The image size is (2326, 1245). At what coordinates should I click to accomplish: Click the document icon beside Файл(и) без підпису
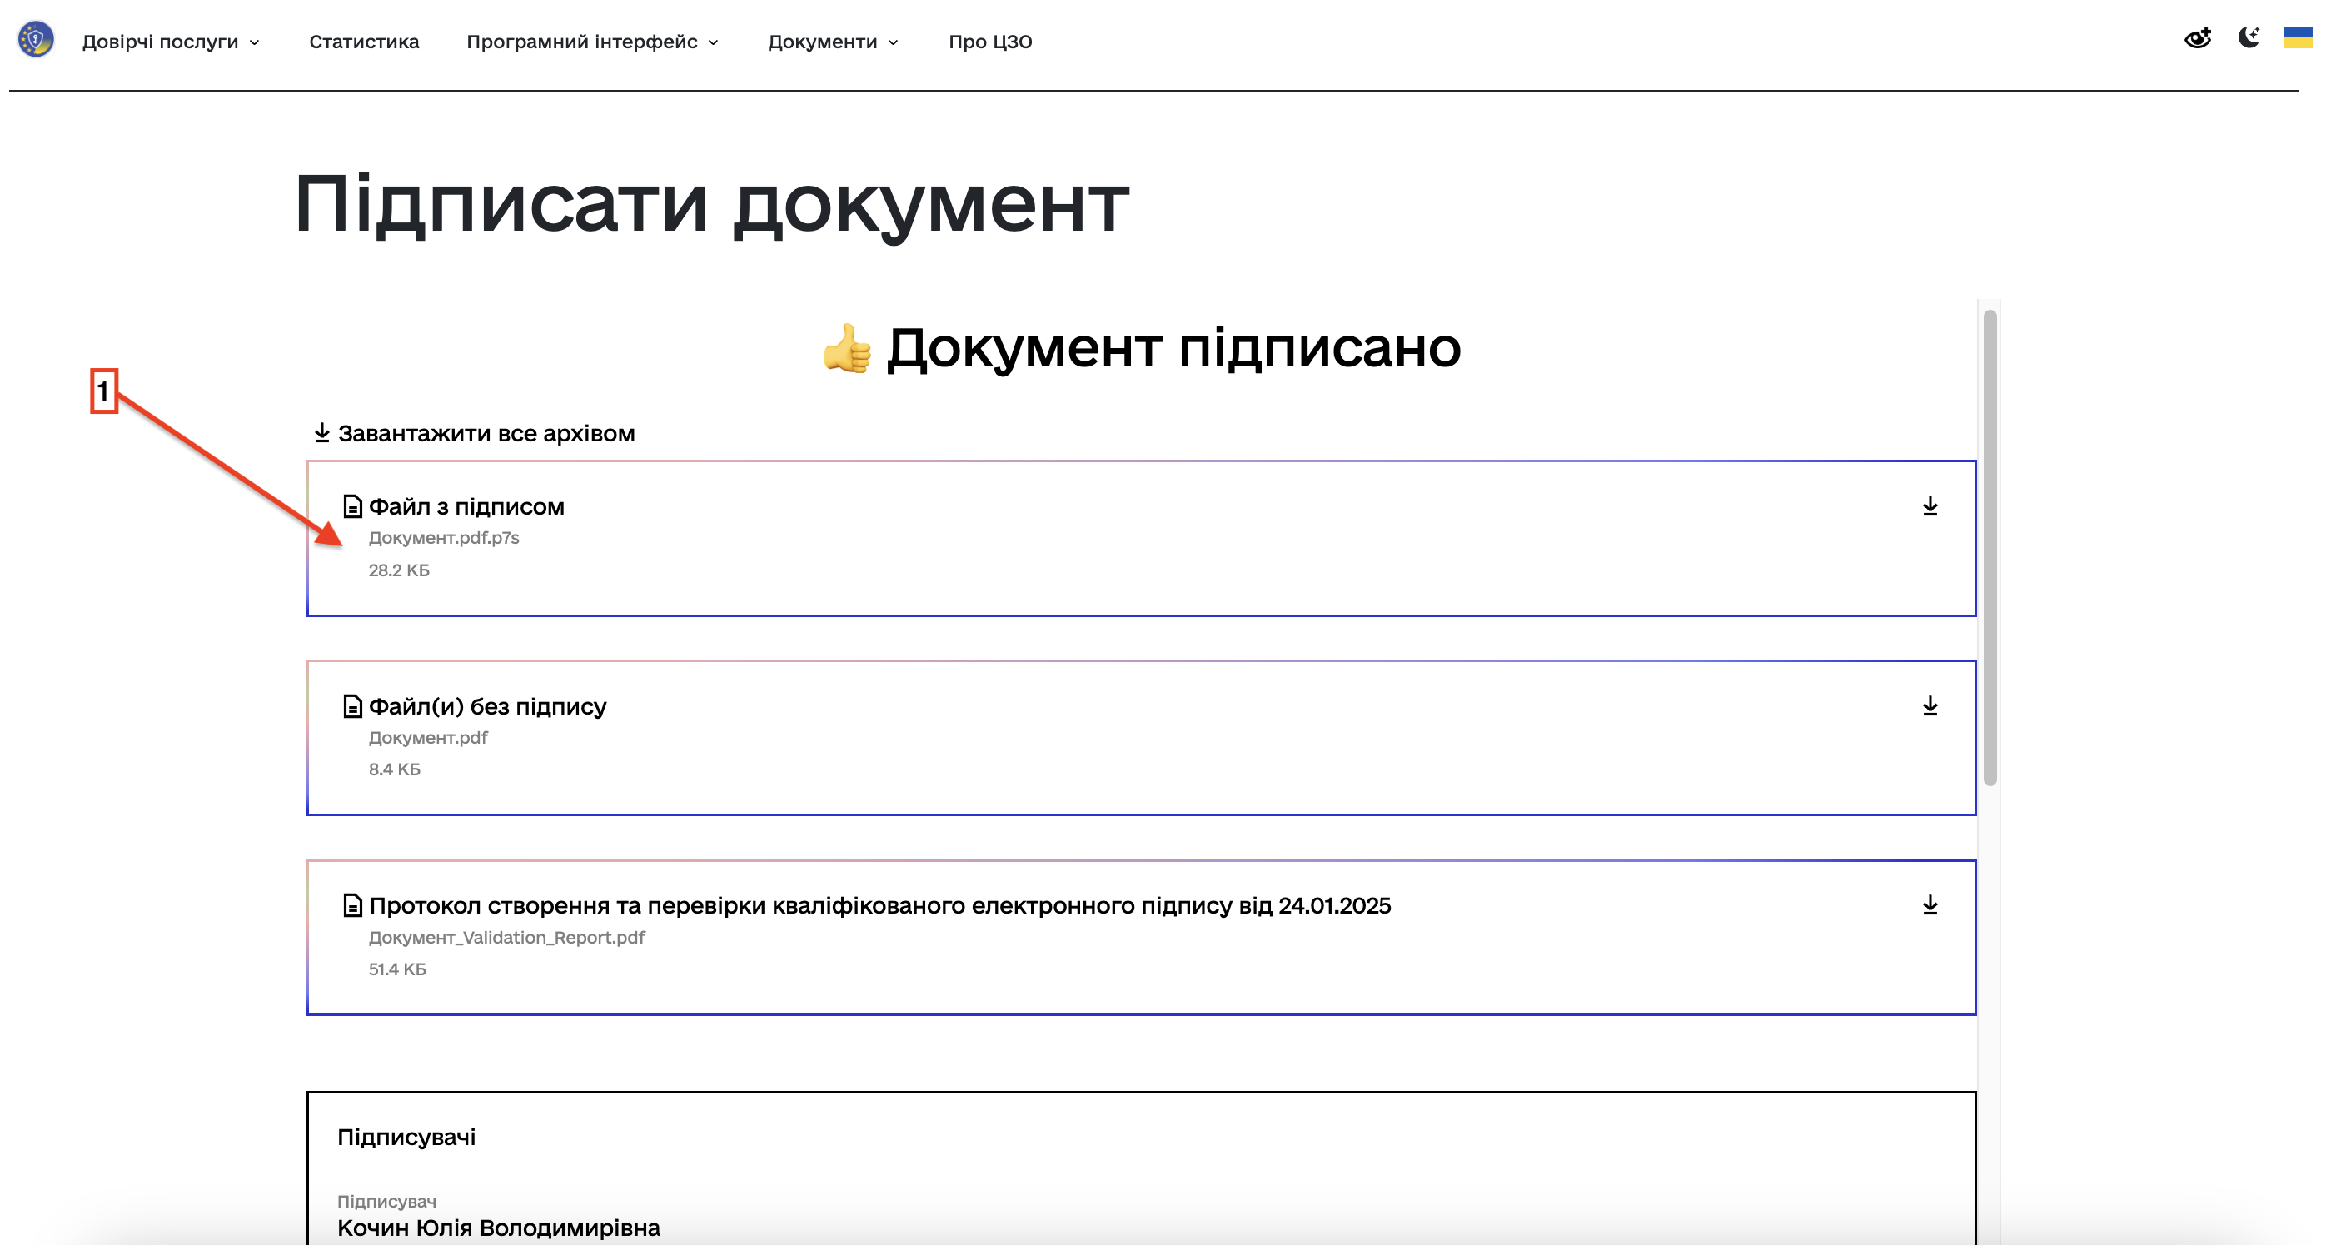352,706
